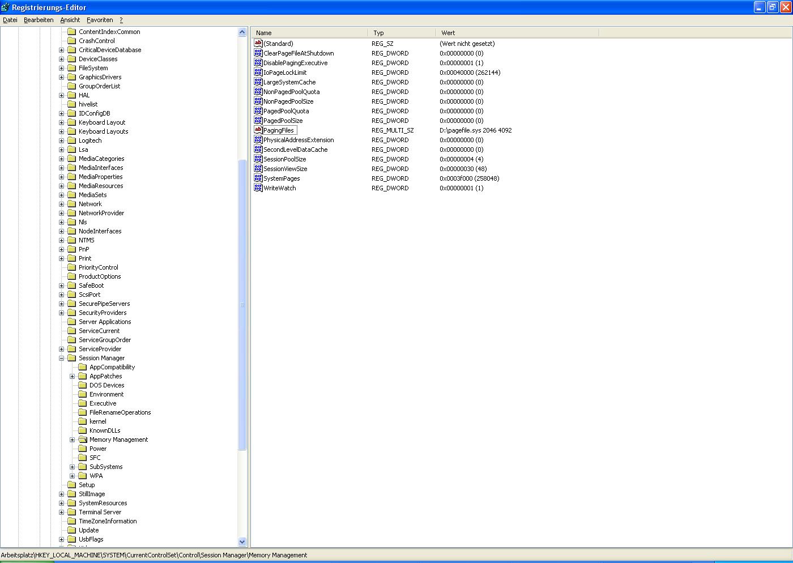Expand the SecurityProviders key
This screenshot has height=563, width=793.
[62, 313]
